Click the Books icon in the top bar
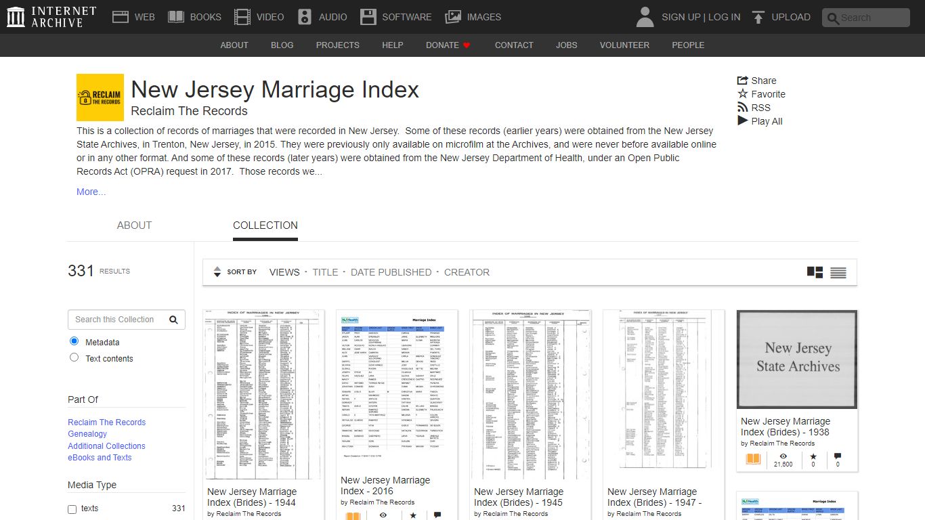925x520 pixels. pyautogui.click(x=176, y=17)
